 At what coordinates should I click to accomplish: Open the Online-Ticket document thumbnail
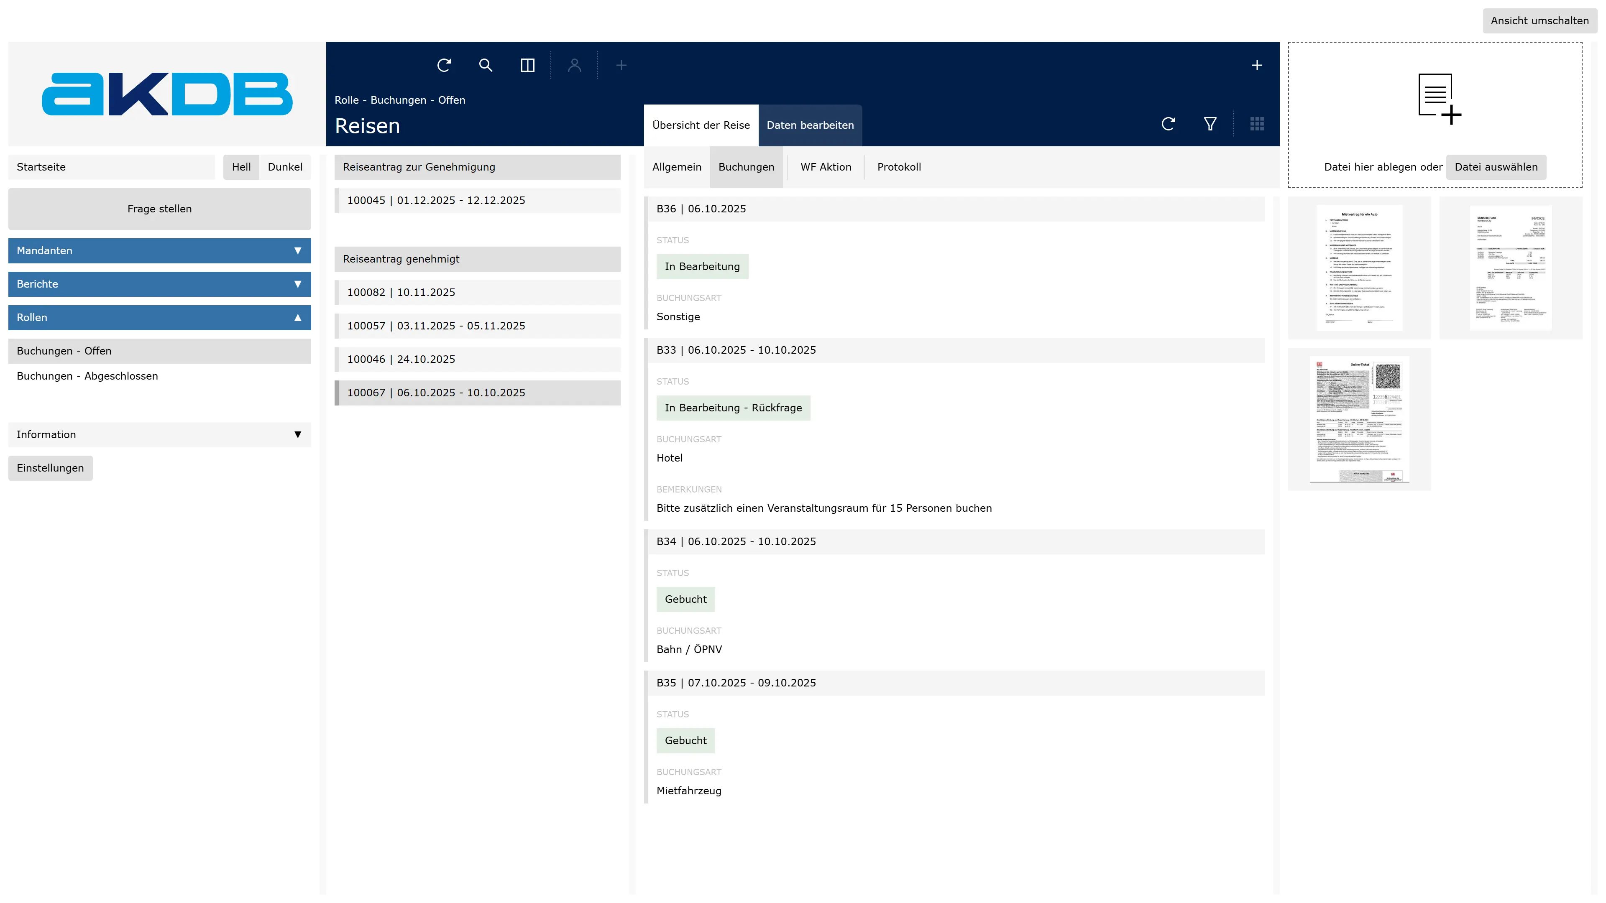tap(1359, 419)
